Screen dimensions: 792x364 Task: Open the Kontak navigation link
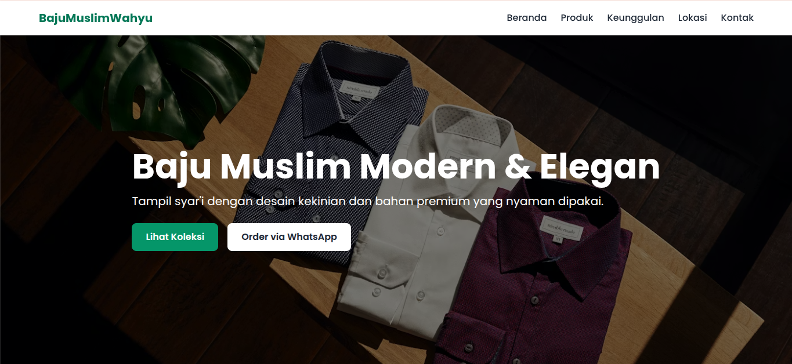[737, 18]
